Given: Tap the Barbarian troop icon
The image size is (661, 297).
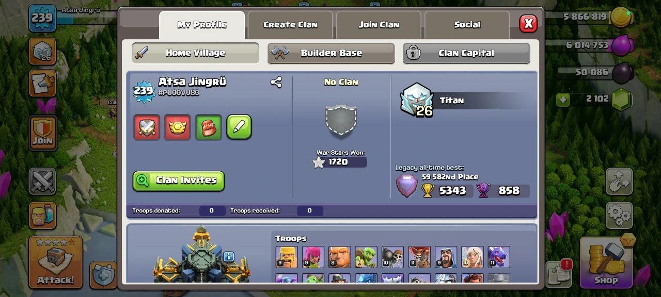Looking at the screenshot, I should coord(287,257).
